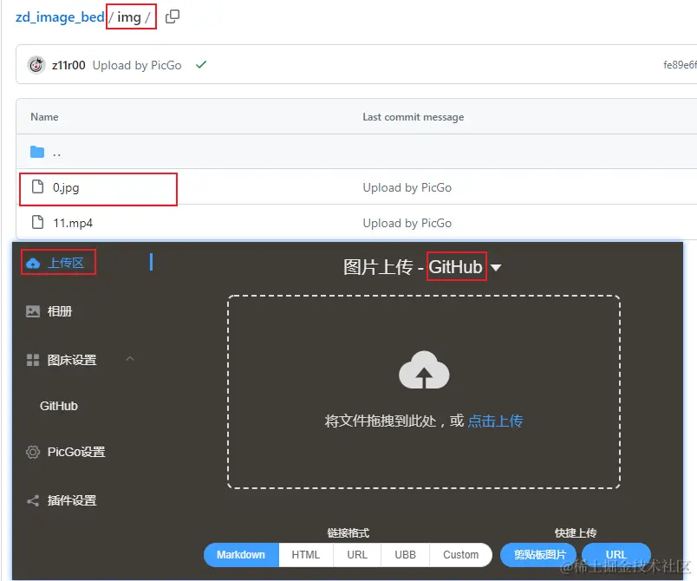Open the 'Upload by PicGo' latest commit message
This screenshot has width=697, height=581.
(x=137, y=65)
